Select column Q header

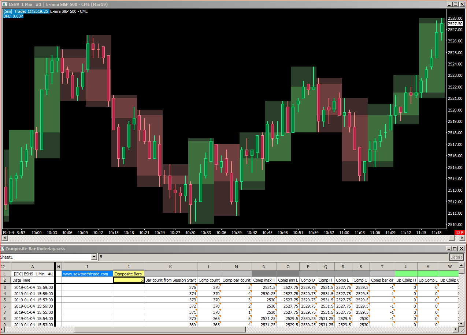[x=326, y=267]
